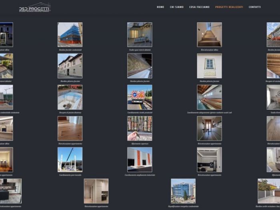
Task: Click the caption under the staircase image
Action: point(210,50)
